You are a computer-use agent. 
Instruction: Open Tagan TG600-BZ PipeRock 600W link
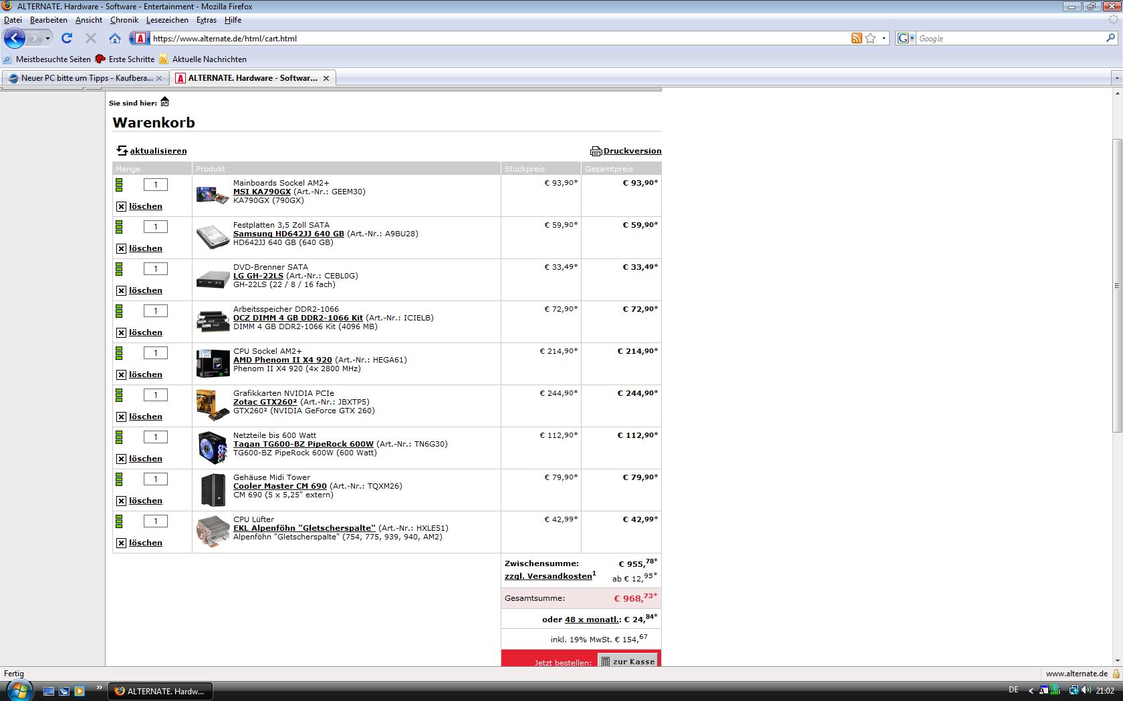click(303, 444)
